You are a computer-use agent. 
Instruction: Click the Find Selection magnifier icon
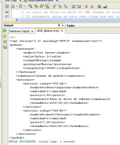point(30,6)
